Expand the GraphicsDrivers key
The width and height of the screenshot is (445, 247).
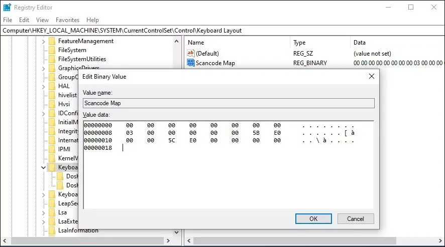click(x=43, y=68)
